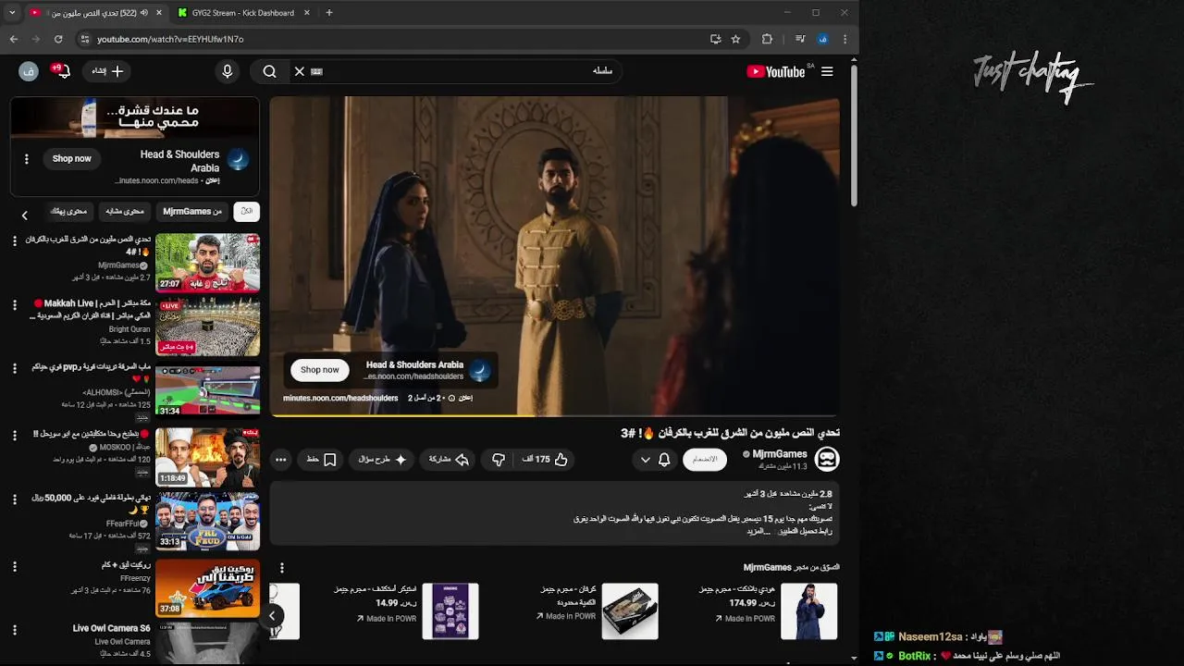Open options menu for Live Owl Camera S6

coord(14,630)
